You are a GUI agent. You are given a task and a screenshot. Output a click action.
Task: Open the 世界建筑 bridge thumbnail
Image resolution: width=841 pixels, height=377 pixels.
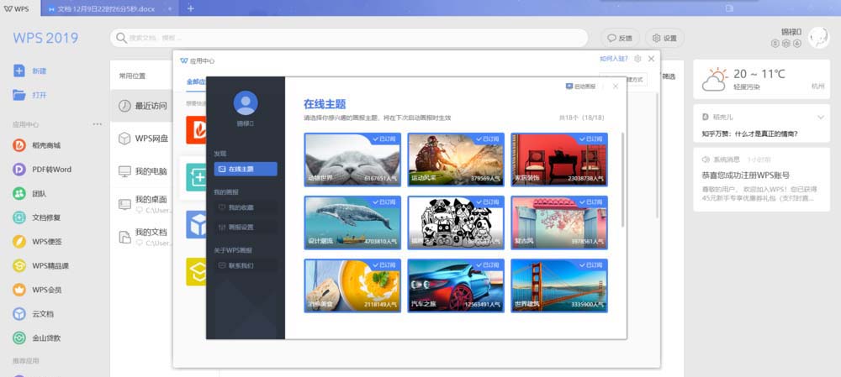[x=559, y=286]
